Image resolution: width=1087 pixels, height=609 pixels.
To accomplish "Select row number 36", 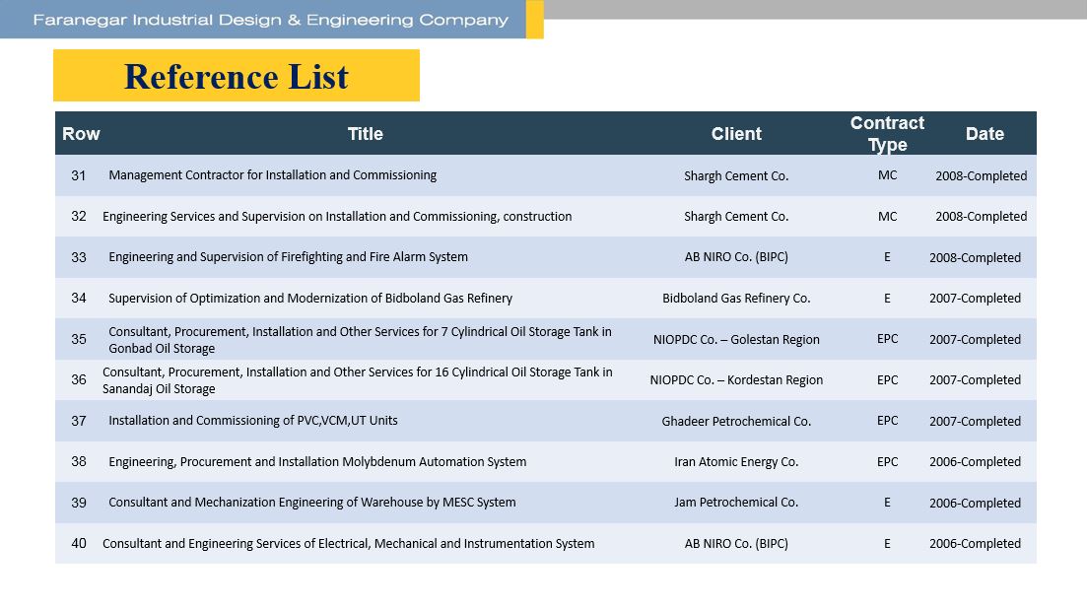I will click(78, 379).
